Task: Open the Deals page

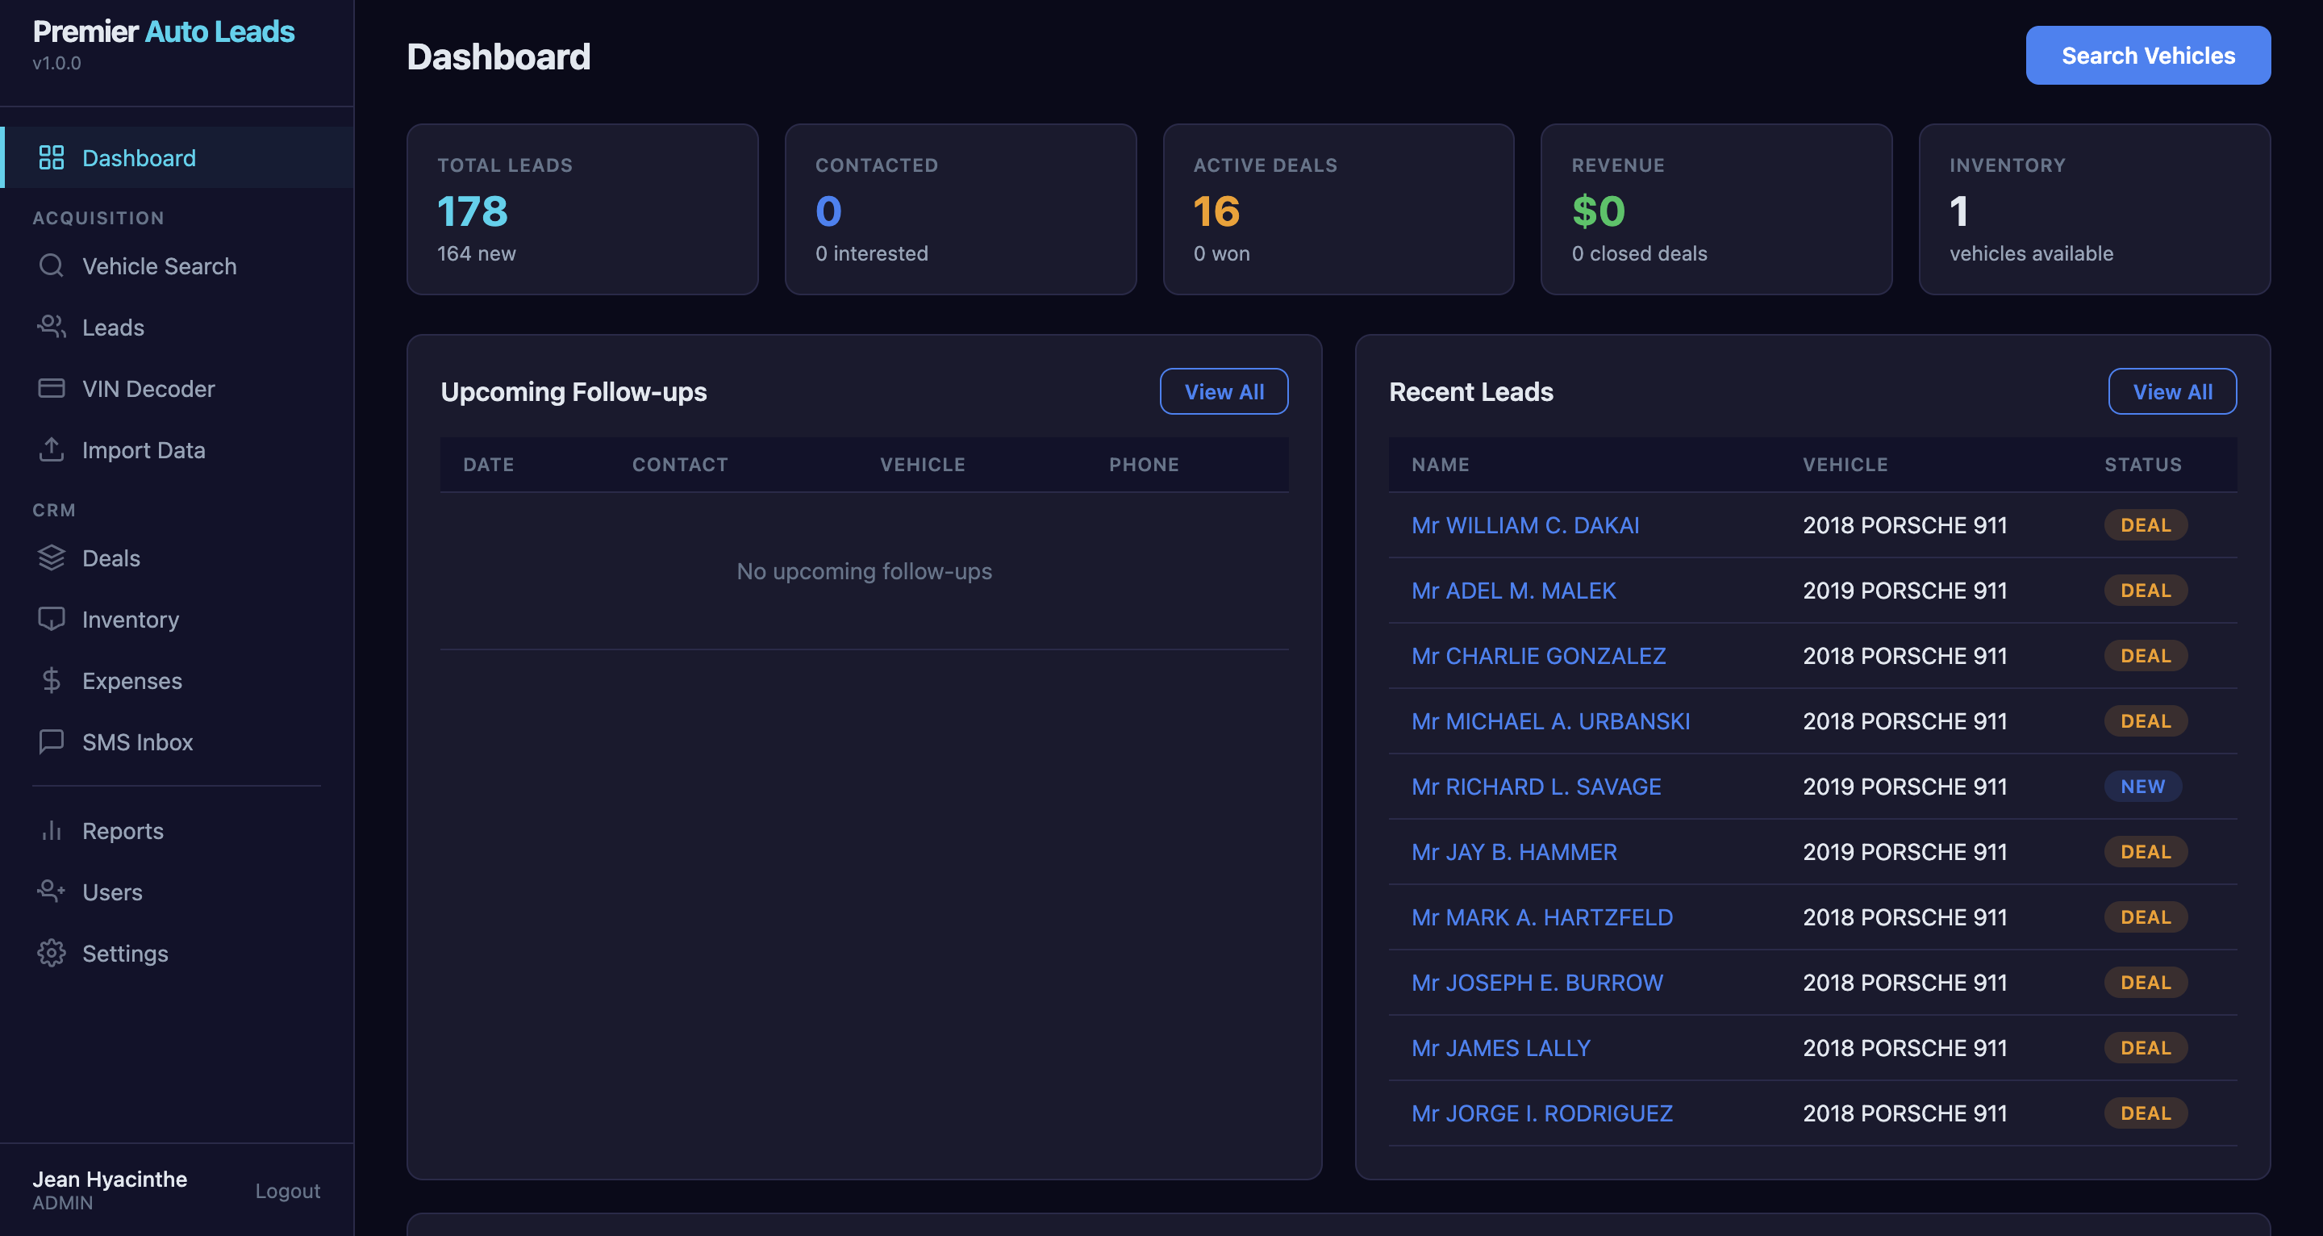Action: pyautogui.click(x=178, y=557)
